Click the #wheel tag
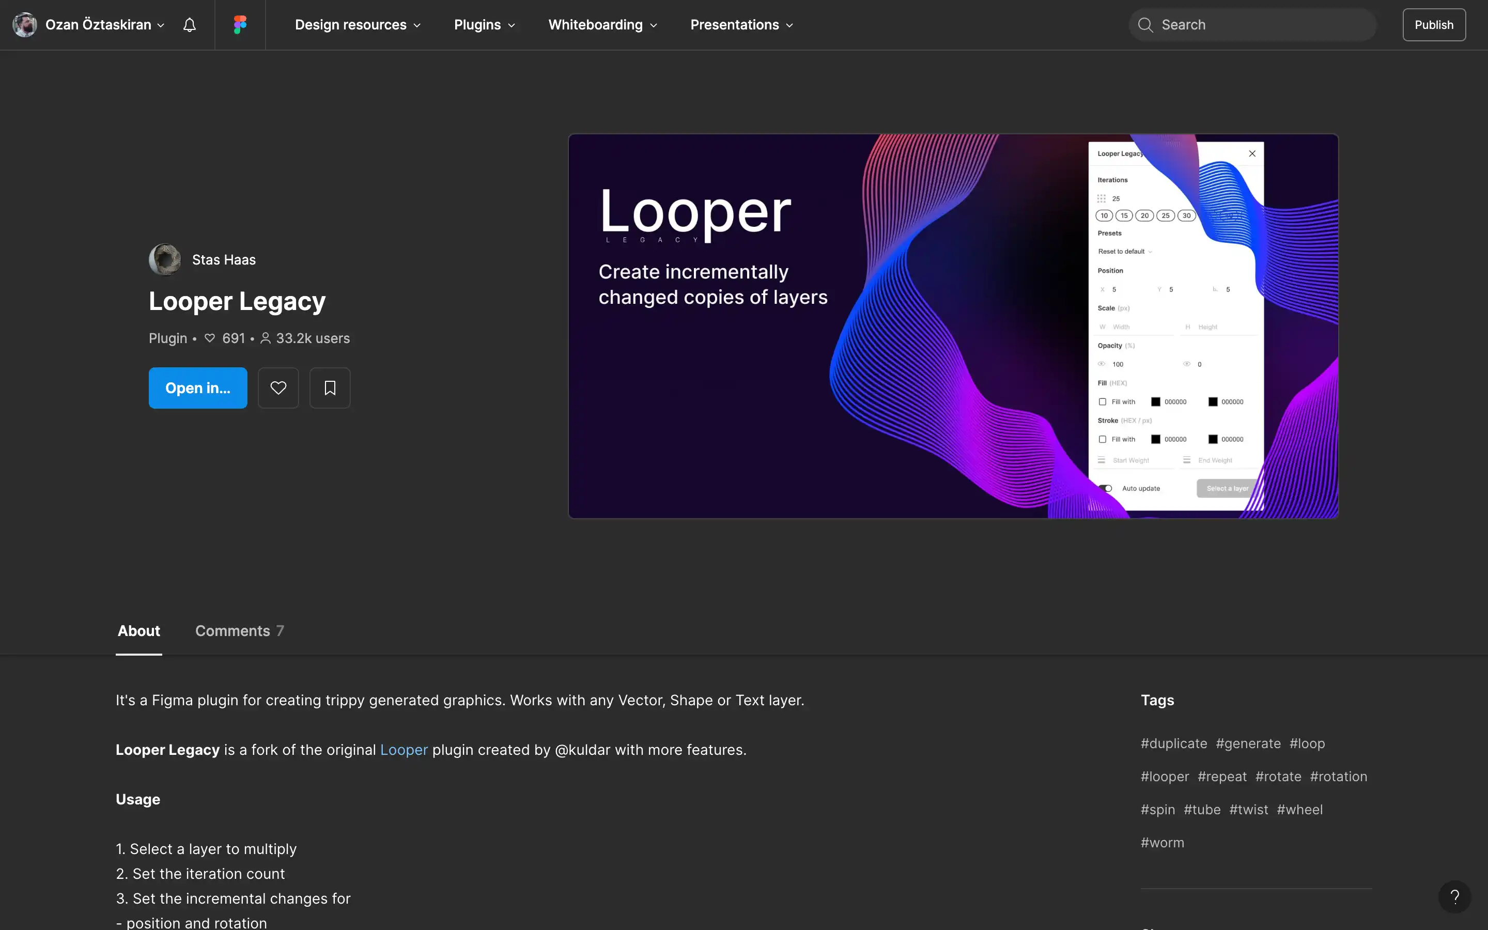The image size is (1488, 930). (1300, 810)
